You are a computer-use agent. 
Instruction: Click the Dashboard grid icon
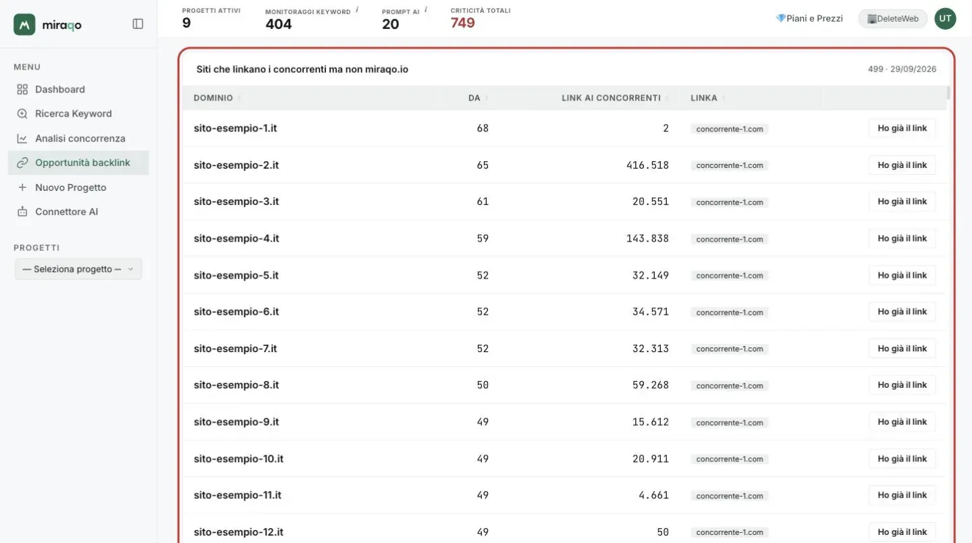pos(22,89)
